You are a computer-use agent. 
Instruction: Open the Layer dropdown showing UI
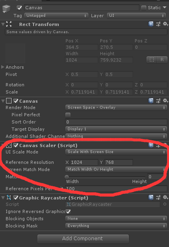[136, 16]
